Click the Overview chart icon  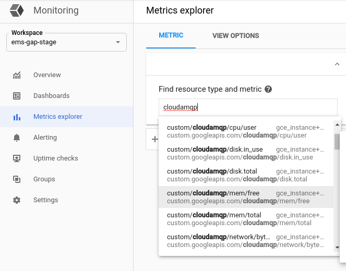click(x=17, y=75)
